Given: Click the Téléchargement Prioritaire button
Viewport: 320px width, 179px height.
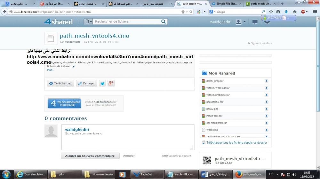Looking at the screenshot, I should (64, 104).
